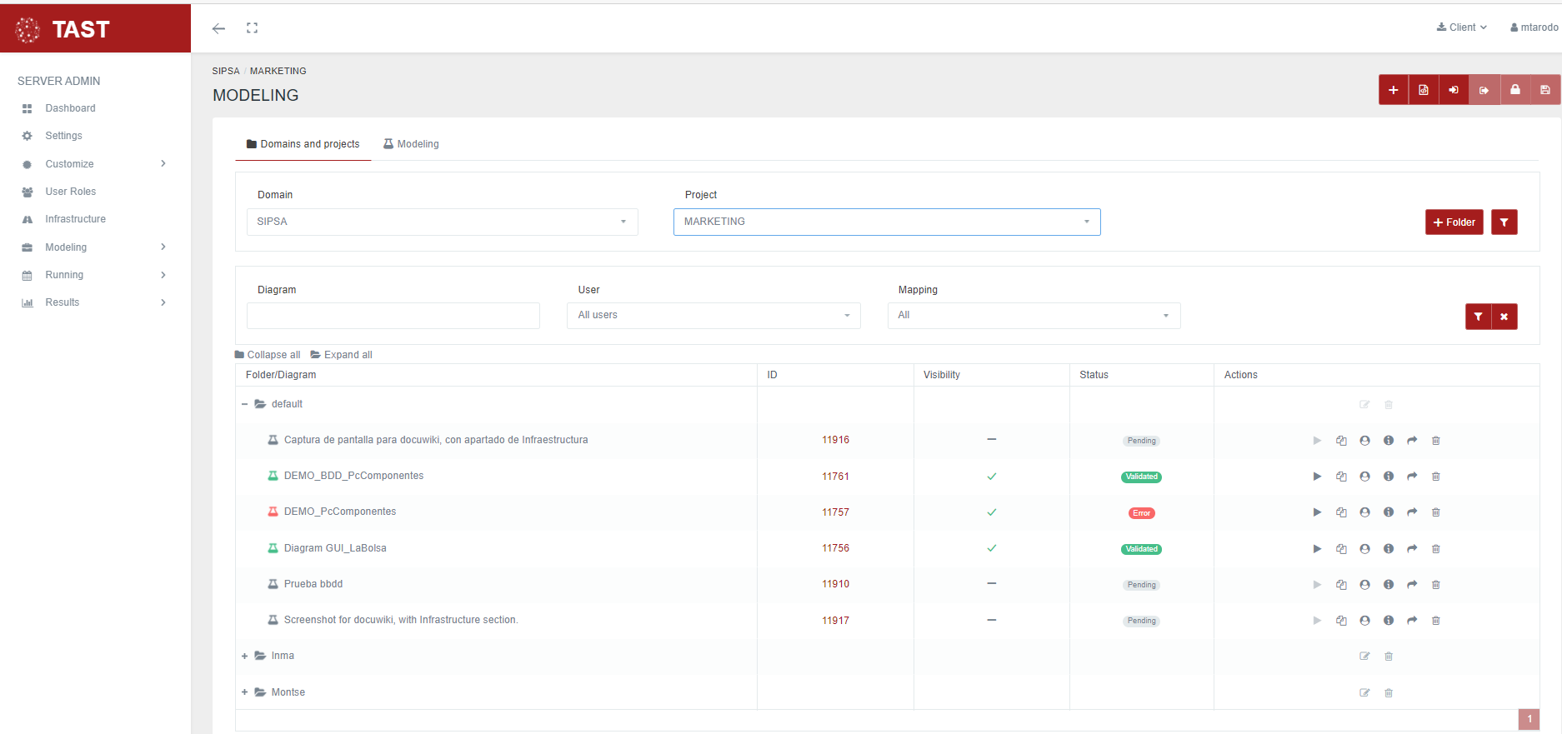Screen dimensions: 1562x734
Task: Clear diagram filters with the X button
Action: [1504, 317]
